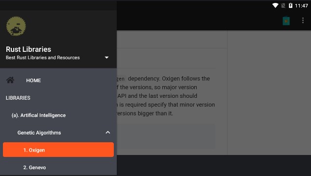311x176 pixels.
Task: Click the Rust Libraries title text
Action: click(28, 49)
